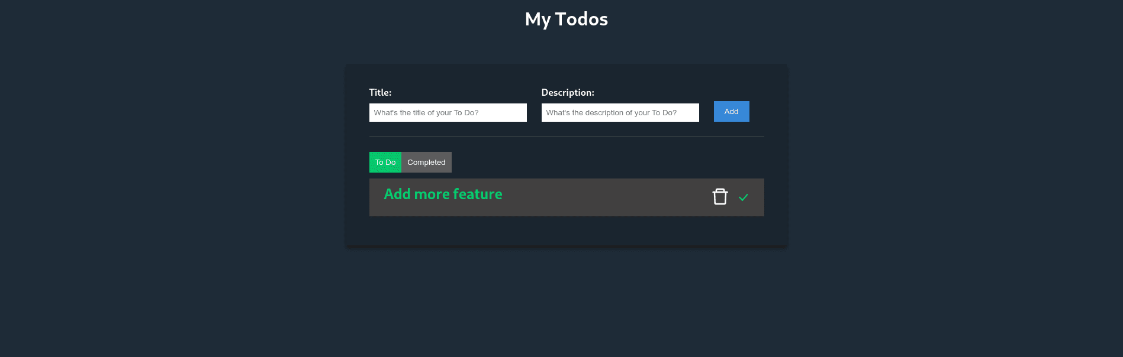Click the Description input field
Screen dimensions: 1123x357
click(x=620, y=112)
